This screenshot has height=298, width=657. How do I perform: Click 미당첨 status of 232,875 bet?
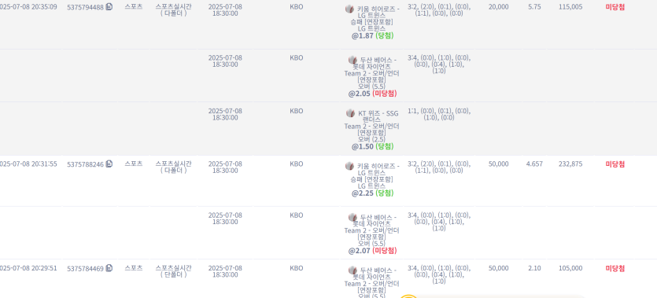tap(615, 164)
